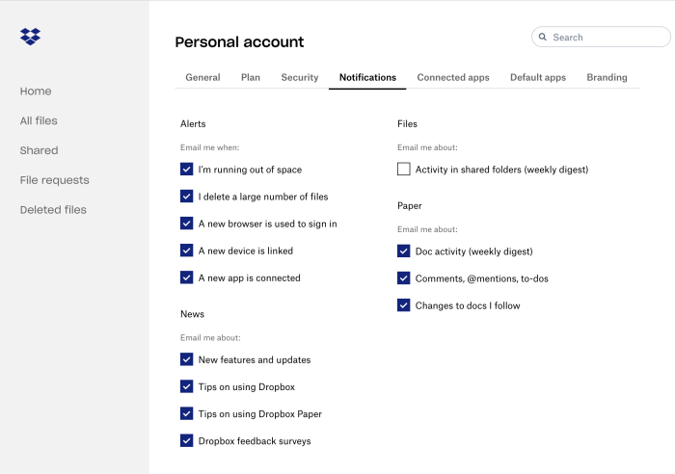The height and width of the screenshot is (474, 675).
Task: Toggle "A new browser is used to sign in"
Action: pos(186,224)
